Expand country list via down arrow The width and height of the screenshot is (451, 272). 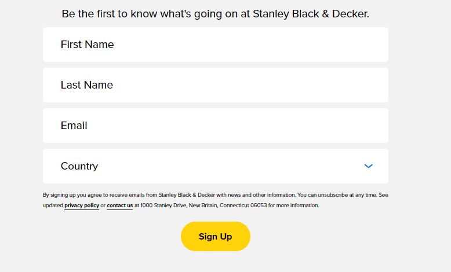(x=368, y=166)
